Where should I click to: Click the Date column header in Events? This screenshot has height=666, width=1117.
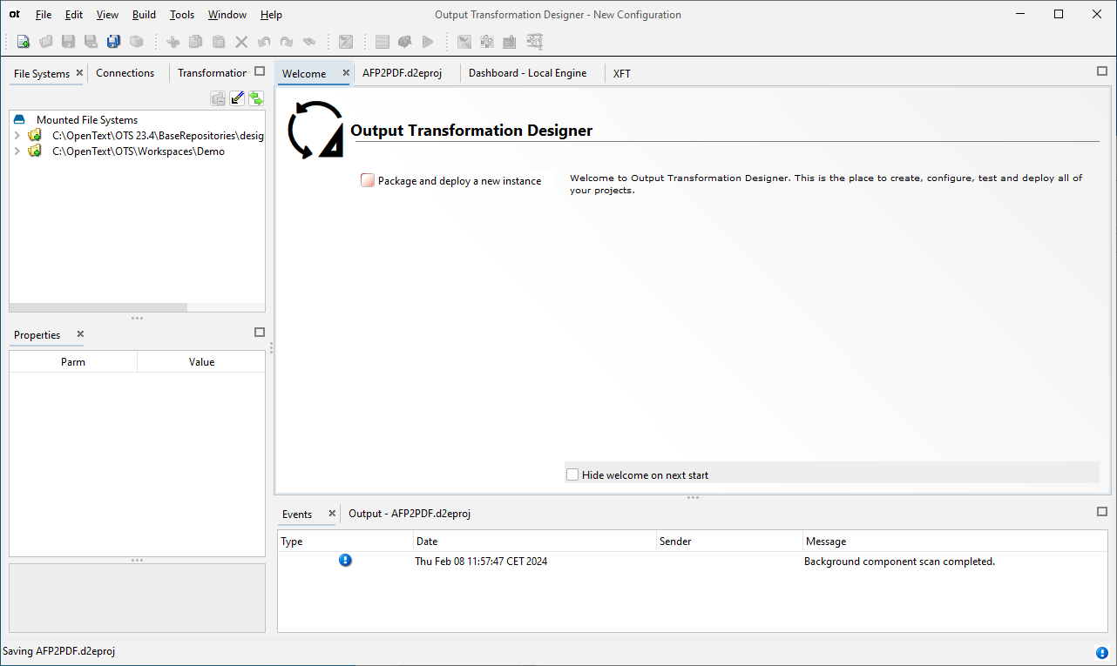(534, 542)
